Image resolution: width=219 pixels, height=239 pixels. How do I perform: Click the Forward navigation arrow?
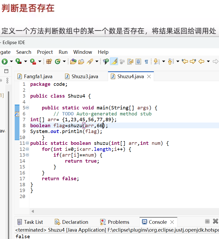216,61
